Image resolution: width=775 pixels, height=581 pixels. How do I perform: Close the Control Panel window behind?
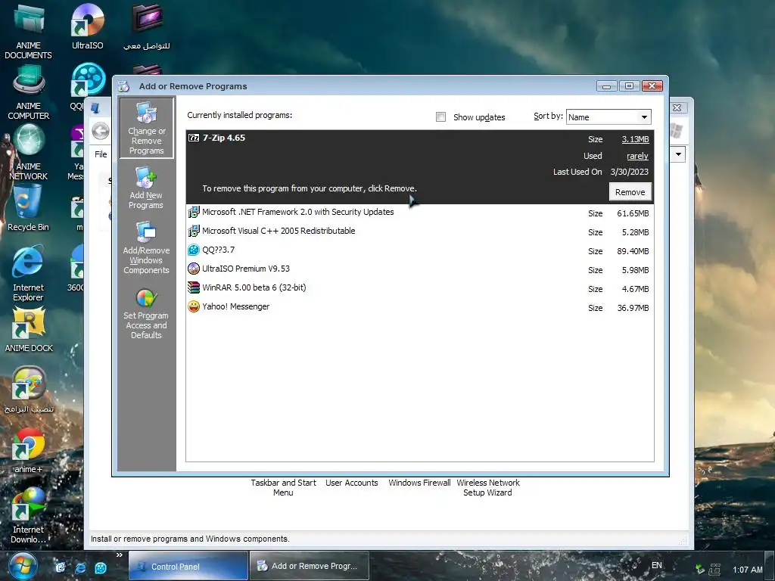(x=677, y=107)
